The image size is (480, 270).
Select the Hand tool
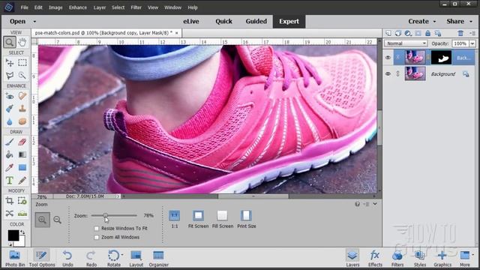point(22,42)
